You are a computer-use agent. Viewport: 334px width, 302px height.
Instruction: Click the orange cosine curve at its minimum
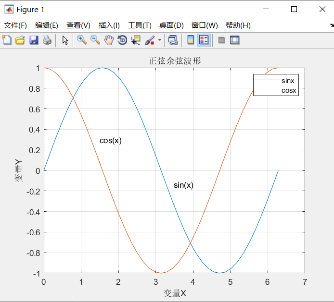point(161,273)
